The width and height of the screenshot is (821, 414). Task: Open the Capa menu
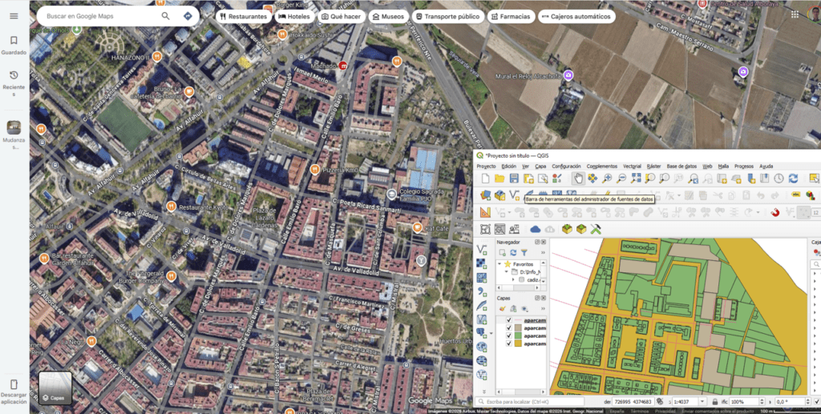[540, 167]
